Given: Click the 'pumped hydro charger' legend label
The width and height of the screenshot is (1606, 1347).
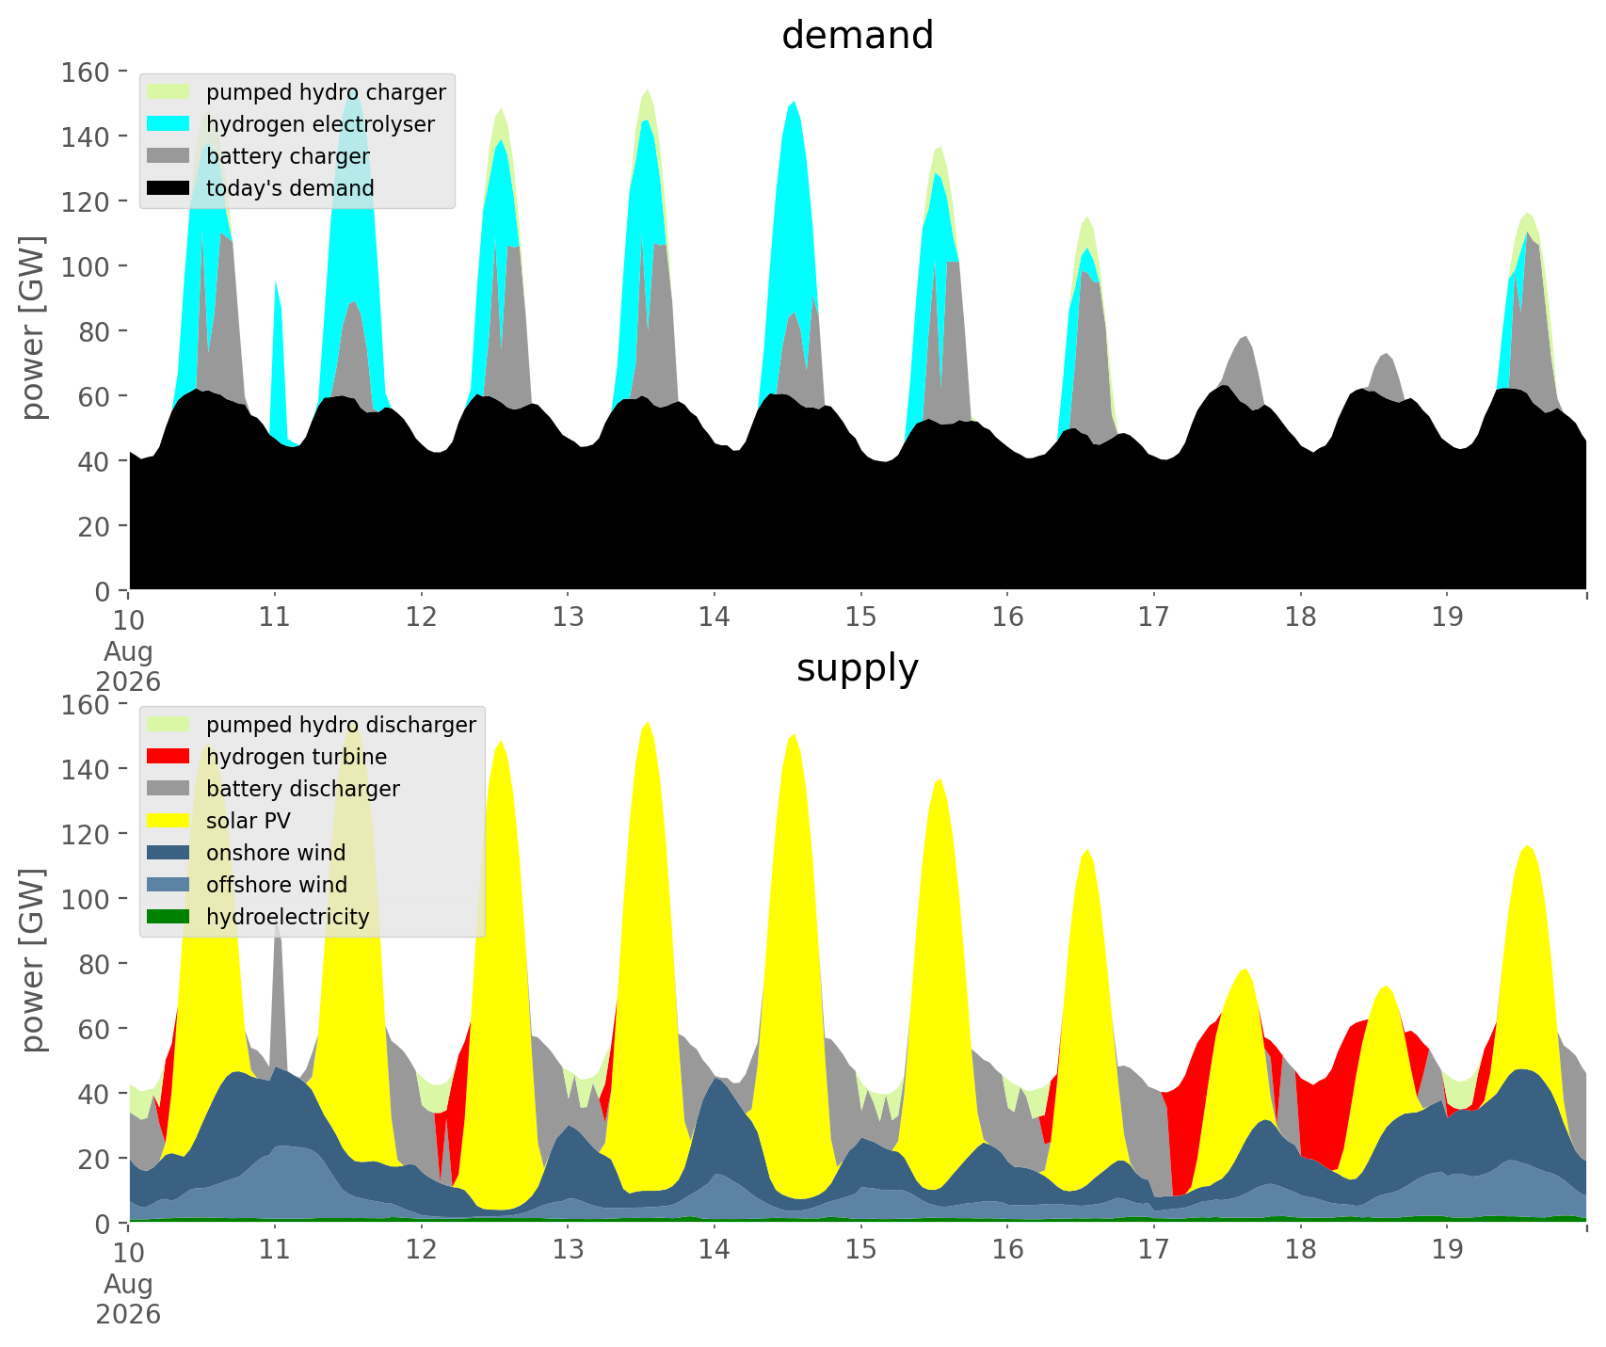Looking at the screenshot, I should click(x=326, y=92).
